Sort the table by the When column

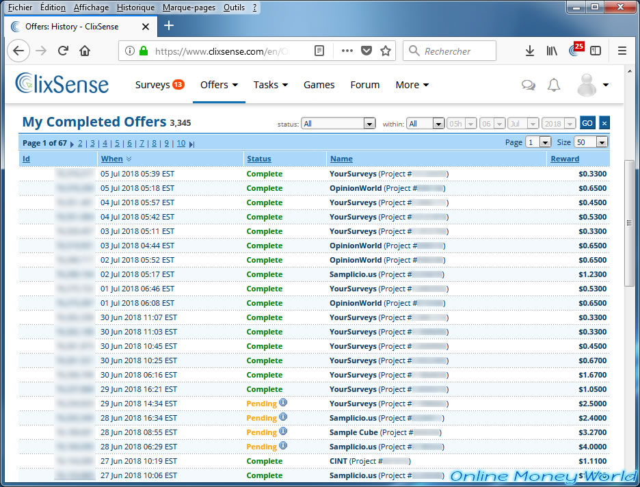point(112,159)
